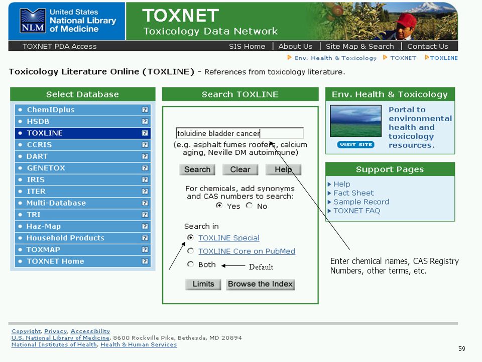Open Sample Record support link
This screenshot has height=362, width=482.
(361, 202)
